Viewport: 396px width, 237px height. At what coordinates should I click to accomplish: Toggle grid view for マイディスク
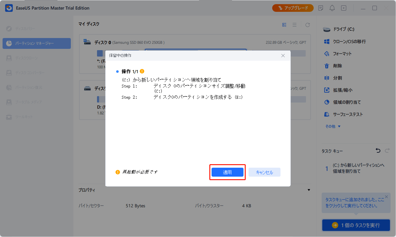(x=284, y=25)
